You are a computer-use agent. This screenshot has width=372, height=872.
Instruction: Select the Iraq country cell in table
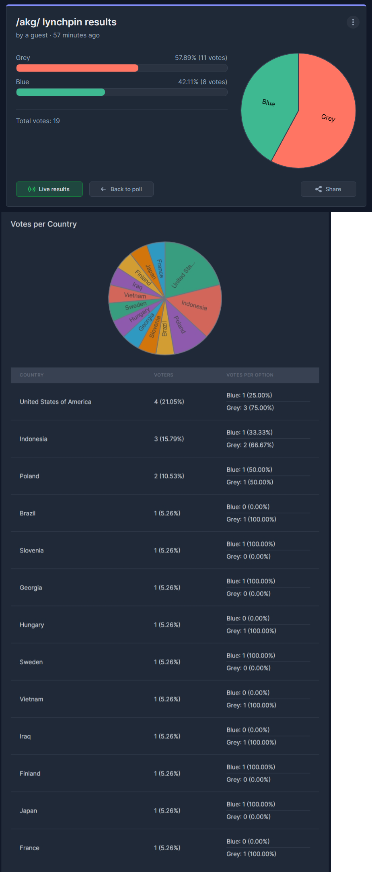25,736
